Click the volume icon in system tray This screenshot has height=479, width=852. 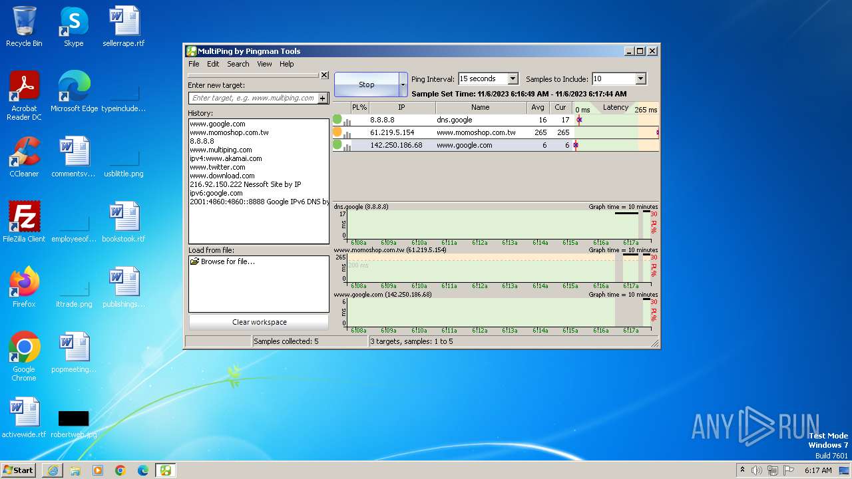tap(757, 470)
